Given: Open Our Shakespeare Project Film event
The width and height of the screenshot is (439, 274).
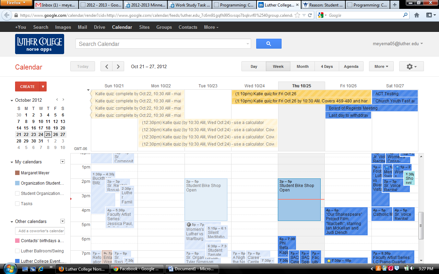Looking at the screenshot, I should [x=346, y=221].
